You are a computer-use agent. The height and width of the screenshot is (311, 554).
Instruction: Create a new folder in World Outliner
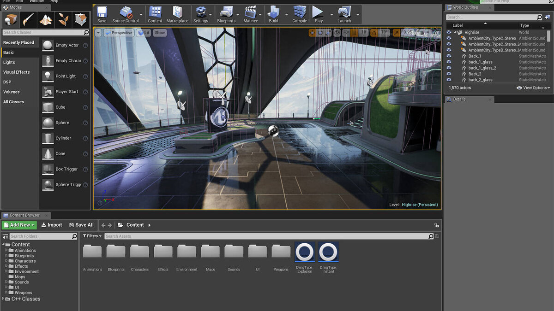548,17
